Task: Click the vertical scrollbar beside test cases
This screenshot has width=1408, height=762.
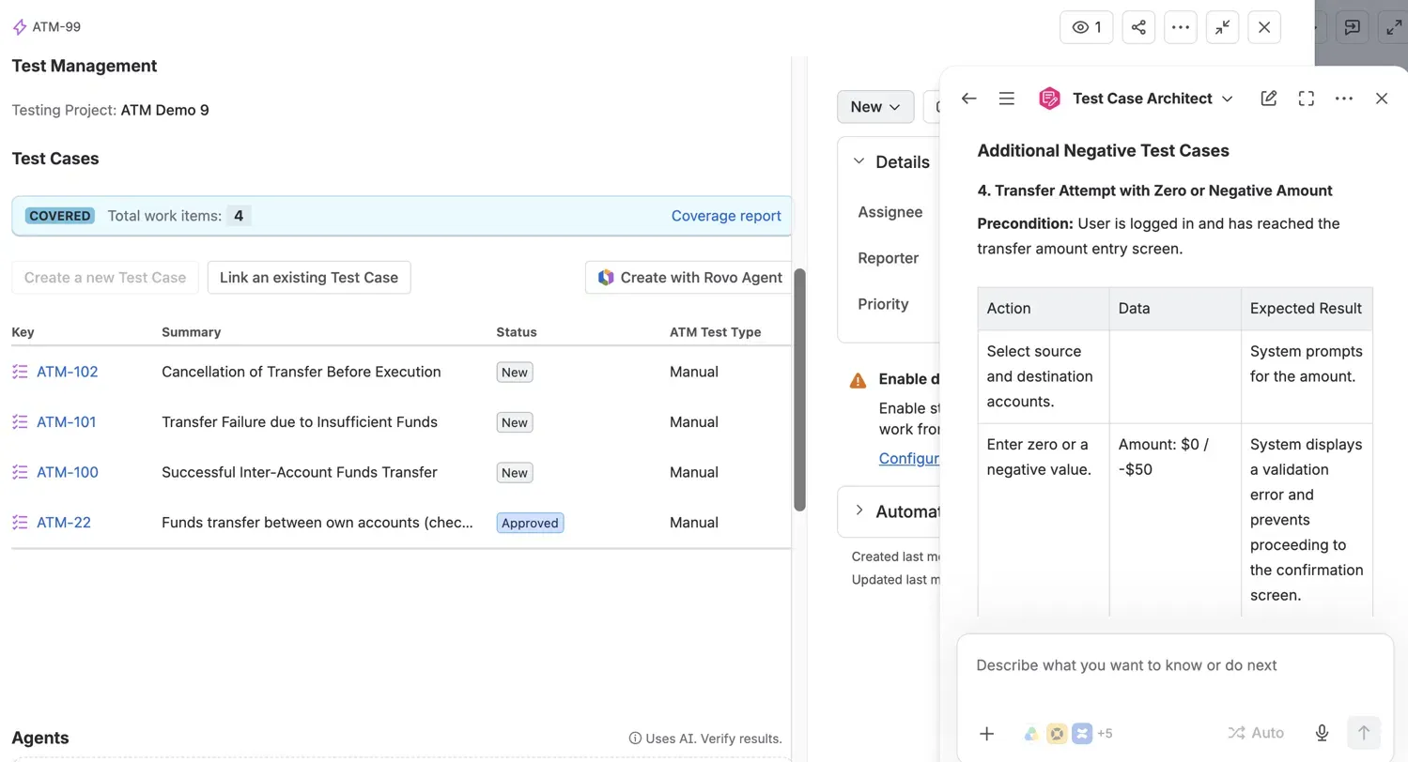Action: coord(800,389)
